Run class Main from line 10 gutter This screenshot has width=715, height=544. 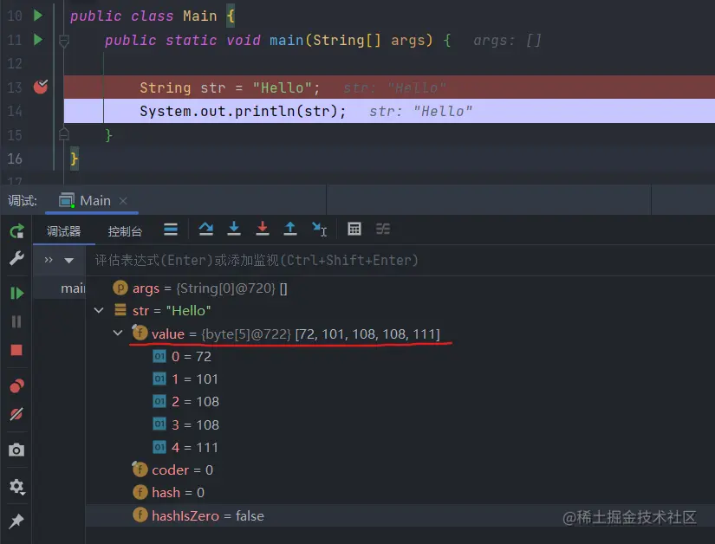(x=38, y=16)
